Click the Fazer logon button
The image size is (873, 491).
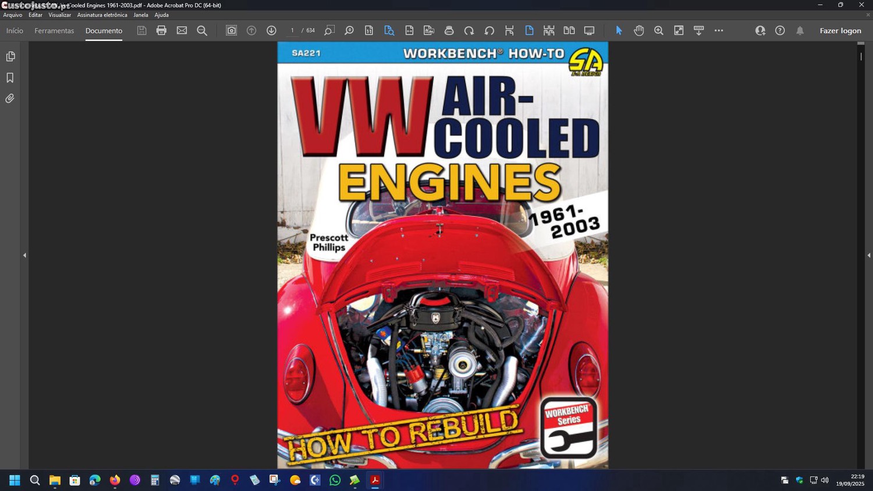tap(840, 31)
